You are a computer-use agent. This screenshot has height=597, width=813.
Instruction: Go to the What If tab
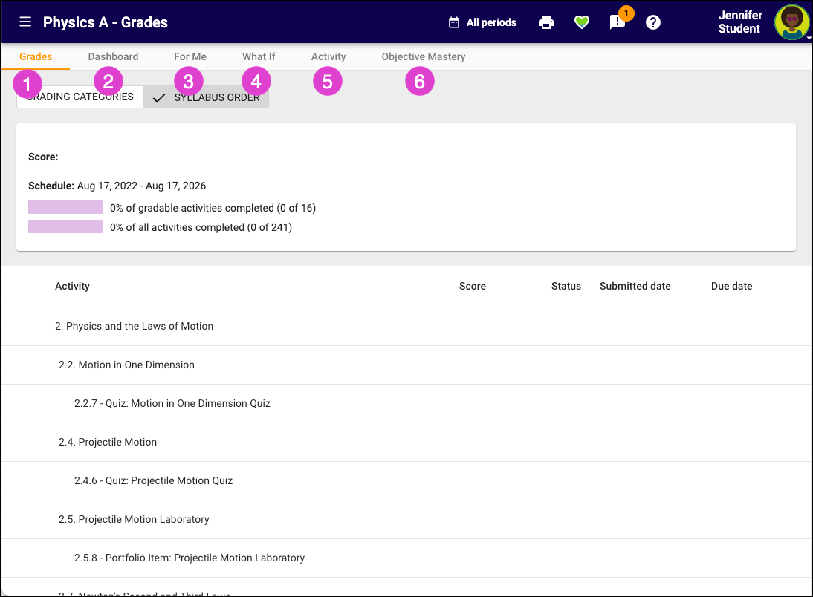point(259,56)
